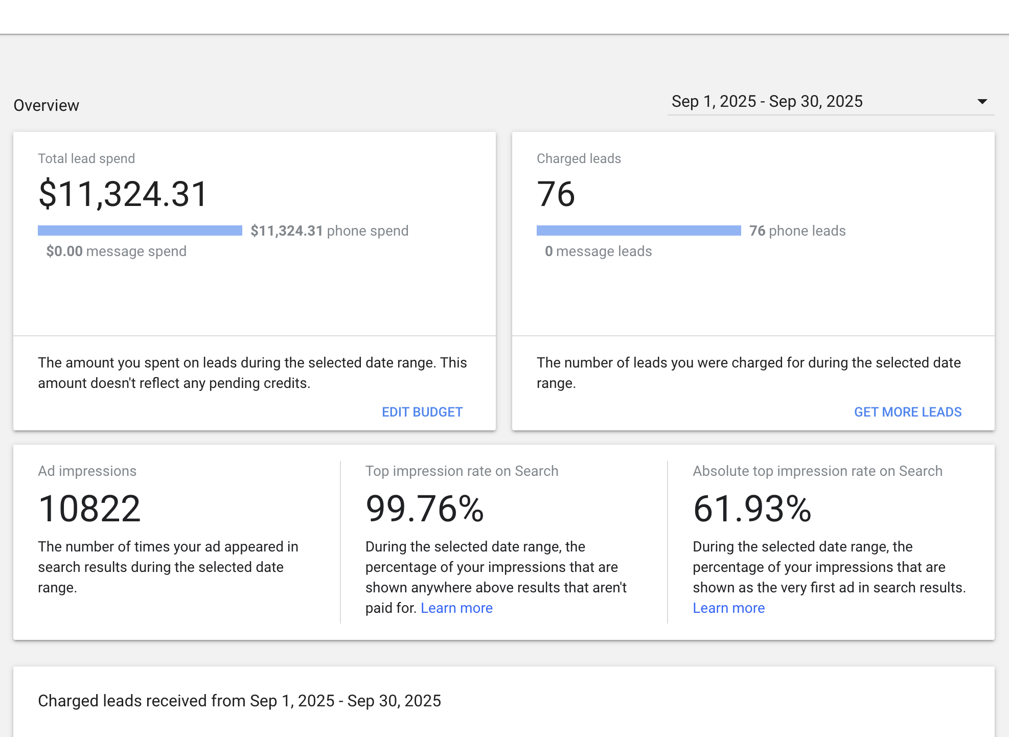1009x737 pixels.
Task: Click the EDIT BUDGET button
Action: [x=422, y=412]
